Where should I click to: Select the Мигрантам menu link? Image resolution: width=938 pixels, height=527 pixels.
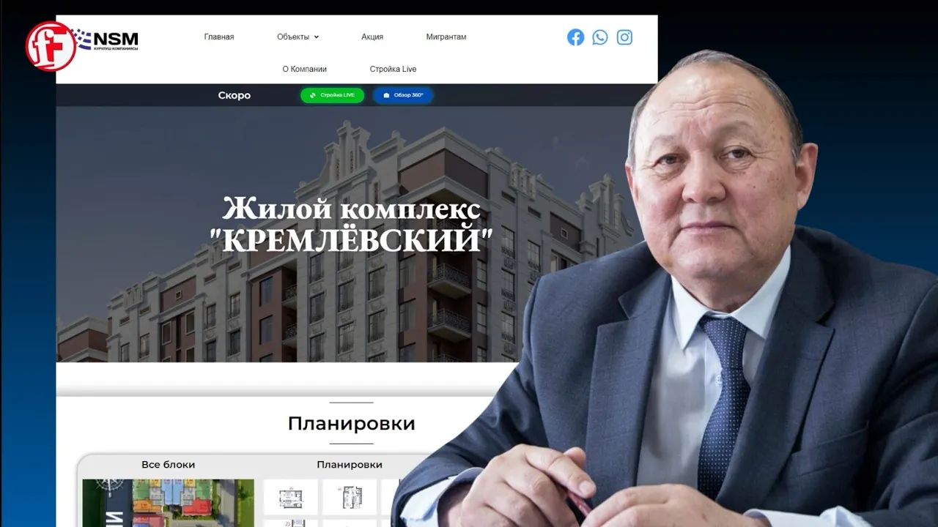(446, 37)
